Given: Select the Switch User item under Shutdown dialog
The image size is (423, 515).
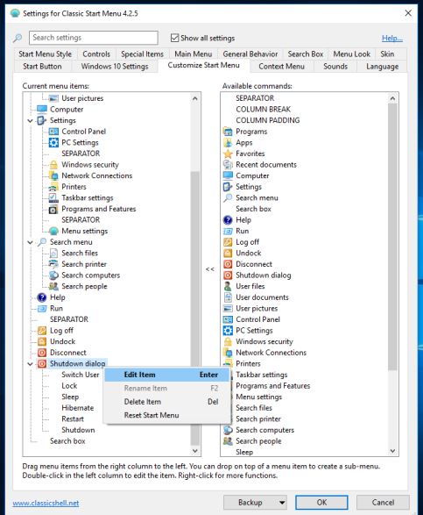Looking at the screenshot, I should pyautogui.click(x=81, y=375).
